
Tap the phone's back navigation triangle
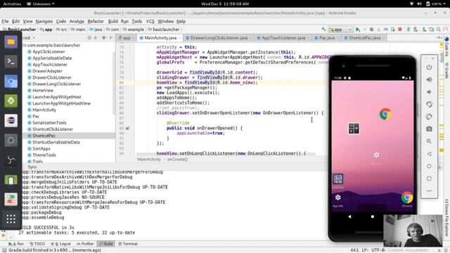[349, 216]
